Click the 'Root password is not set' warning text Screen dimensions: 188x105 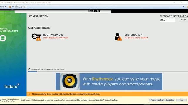tap(56, 38)
